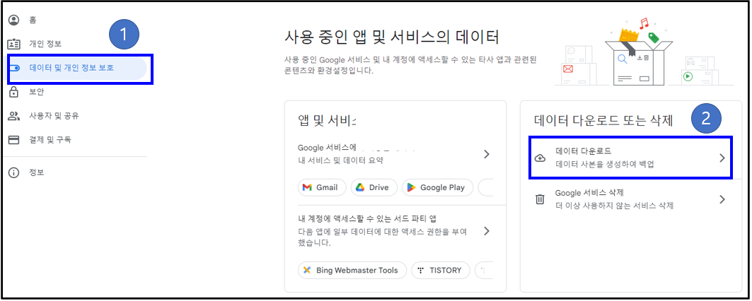Click 데이터 다운로드 link text
This screenshot has width=752, height=301.
click(583, 152)
